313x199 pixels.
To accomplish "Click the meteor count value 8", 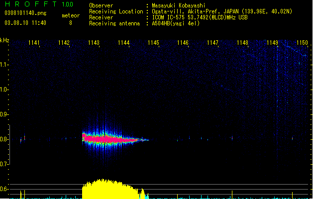I will pyautogui.click(x=71, y=23).
